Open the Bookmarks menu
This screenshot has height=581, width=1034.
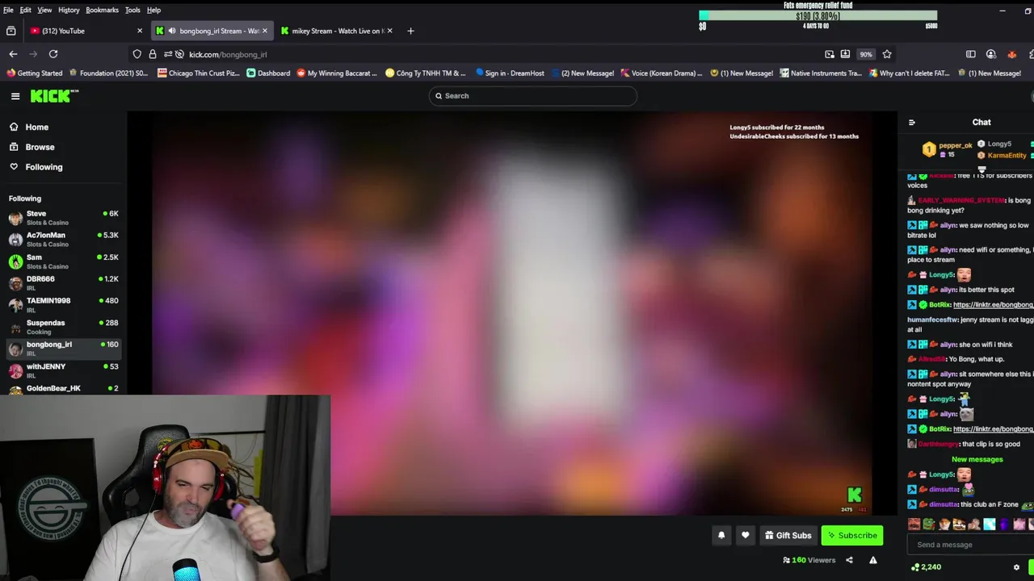pyautogui.click(x=102, y=10)
